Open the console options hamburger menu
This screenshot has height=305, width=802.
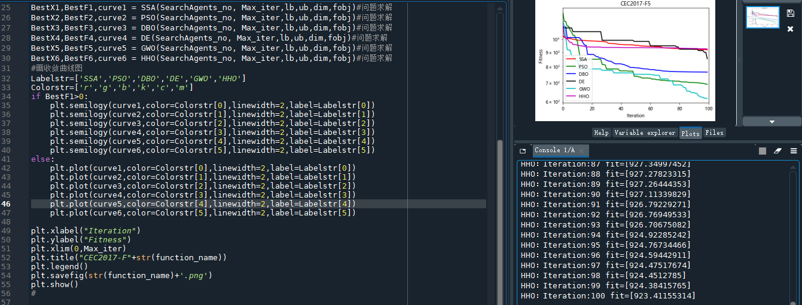[x=793, y=151]
